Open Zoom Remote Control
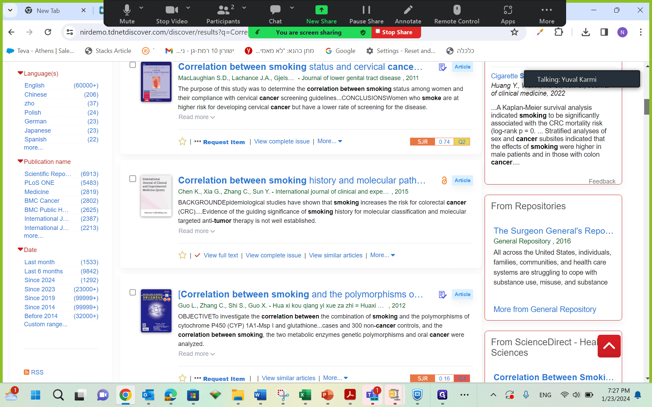 457,14
